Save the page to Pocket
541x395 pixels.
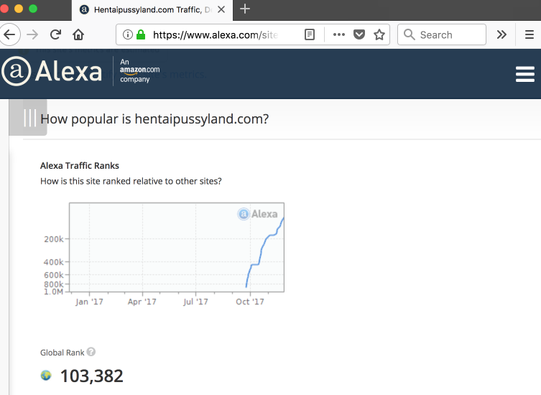point(359,34)
